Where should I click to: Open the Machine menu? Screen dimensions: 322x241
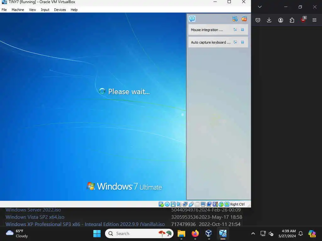[18, 10]
